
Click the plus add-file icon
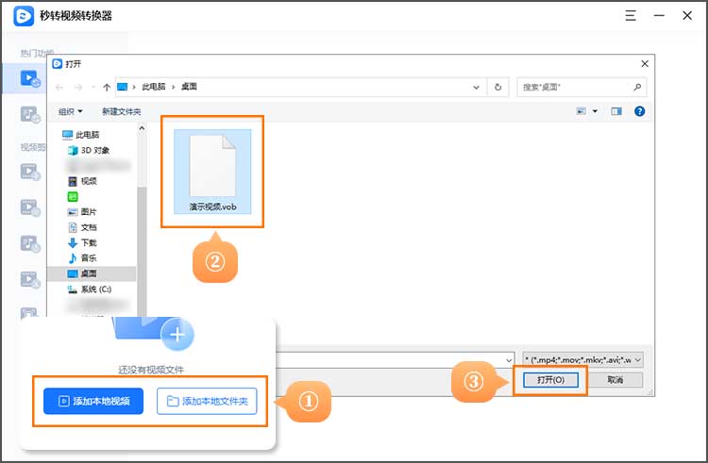(177, 335)
